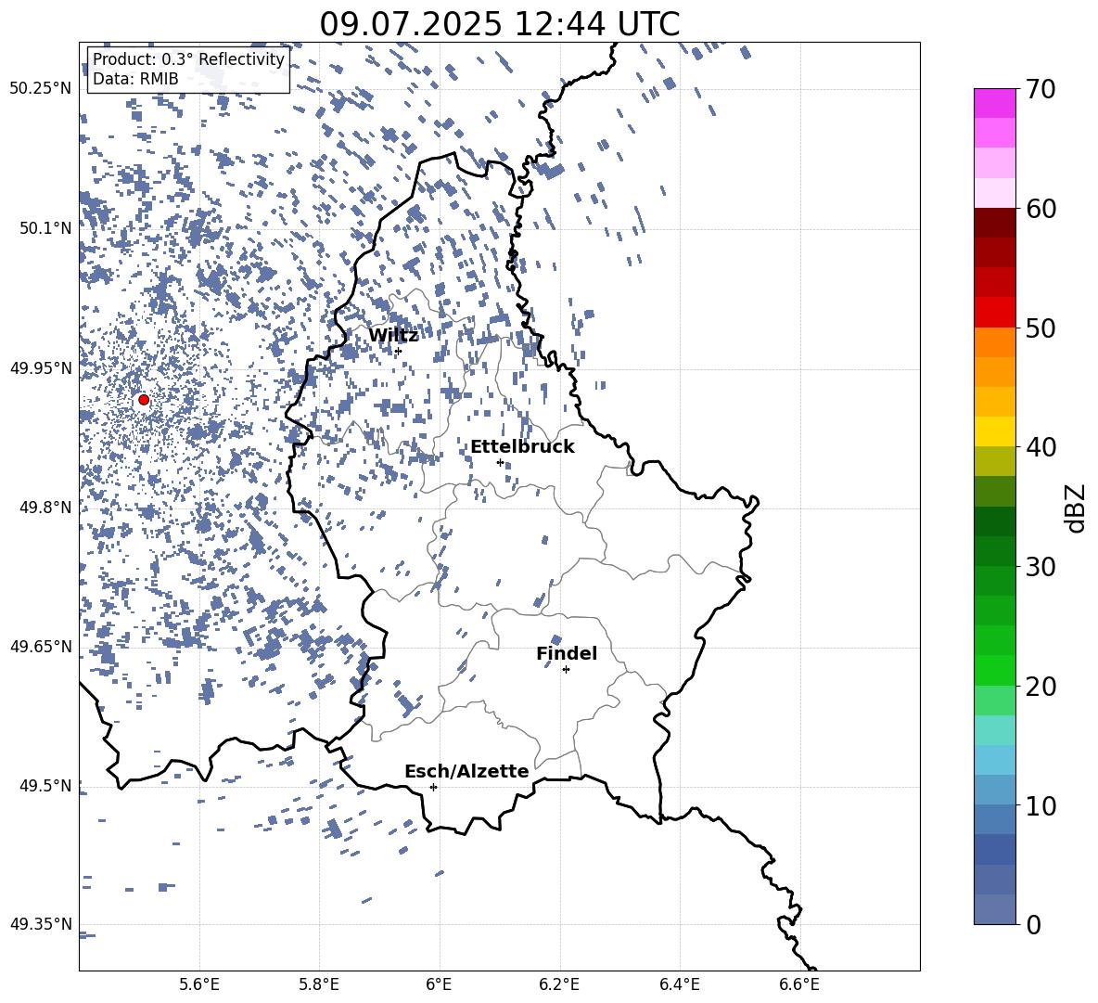Click the 6°E longitude label
The height and width of the screenshot is (1003, 1098).
[439, 984]
